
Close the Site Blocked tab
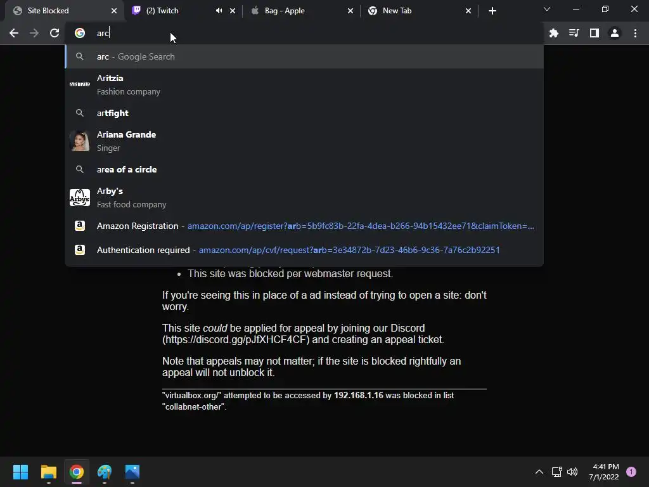(114, 11)
